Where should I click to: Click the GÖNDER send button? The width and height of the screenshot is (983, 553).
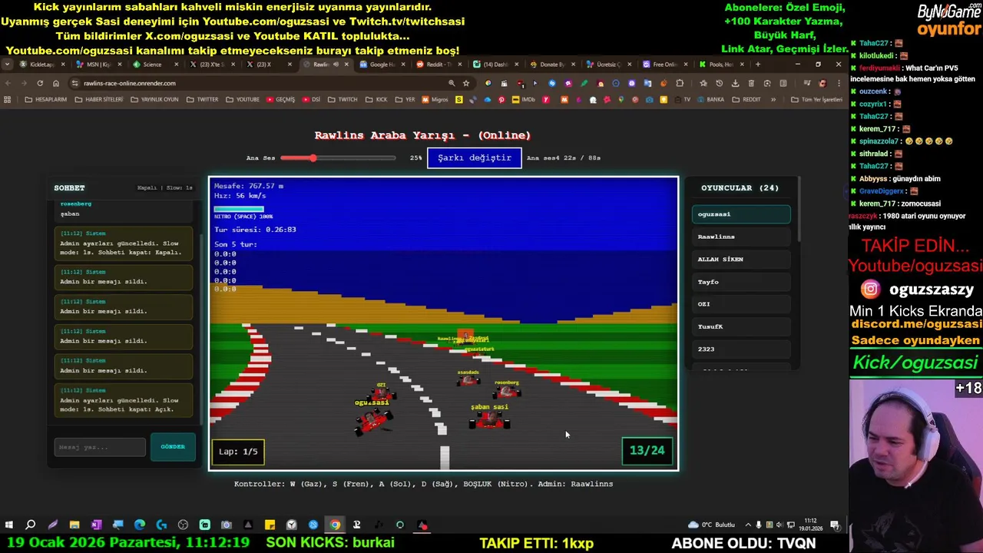point(173,446)
